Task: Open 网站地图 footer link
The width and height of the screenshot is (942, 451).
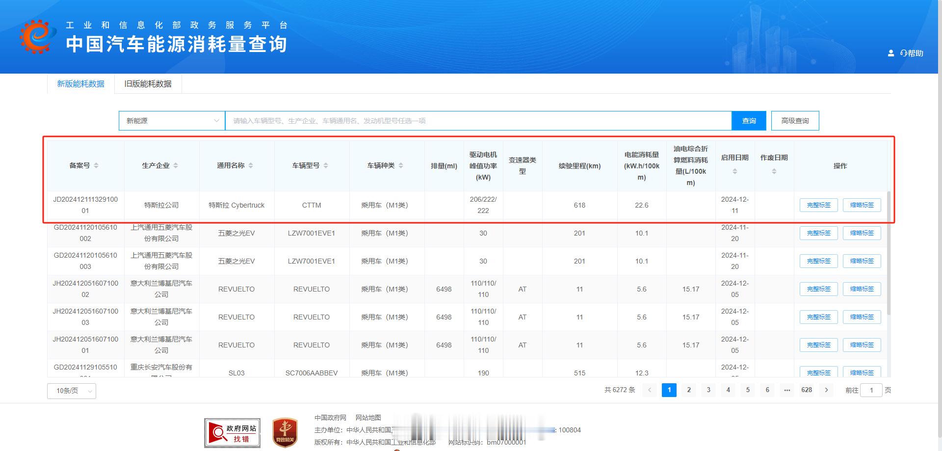Action: (368, 418)
